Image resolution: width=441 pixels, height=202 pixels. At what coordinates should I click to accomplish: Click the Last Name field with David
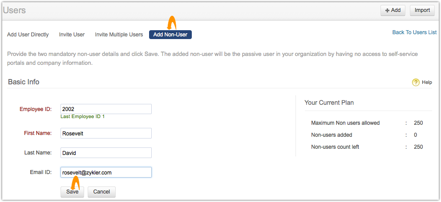point(106,153)
